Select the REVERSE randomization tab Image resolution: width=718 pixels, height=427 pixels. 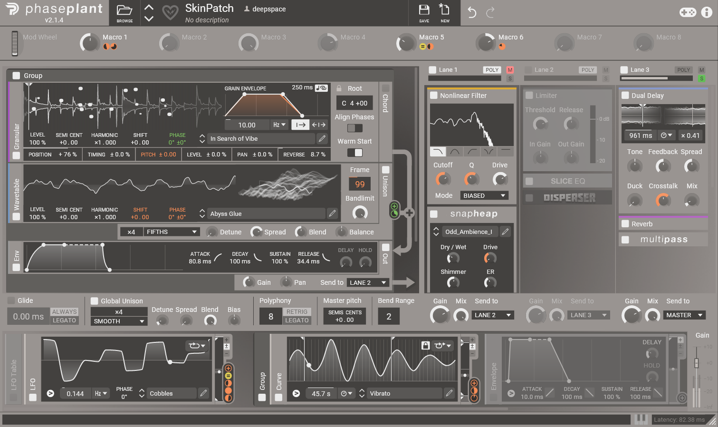point(304,155)
